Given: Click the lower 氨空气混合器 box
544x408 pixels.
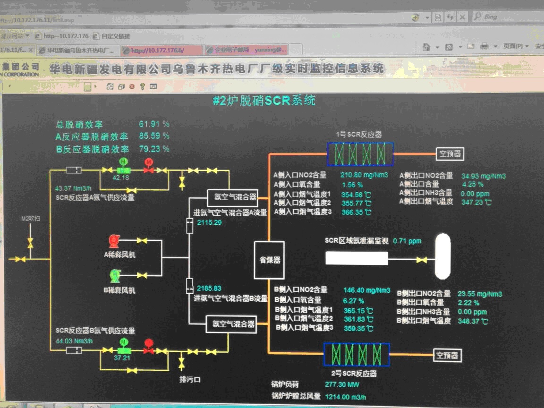Looking at the screenshot, I should [231, 324].
